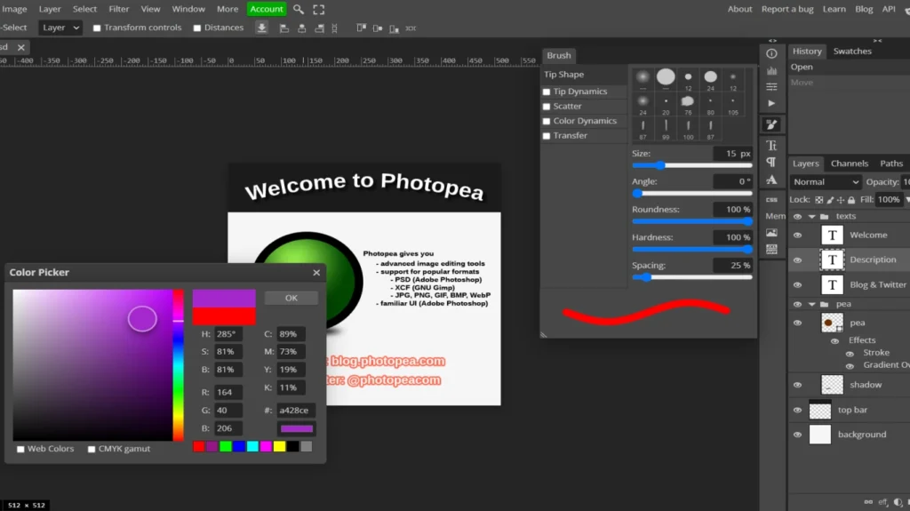Image resolution: width=910 pixels, height=511 pixels.
Task: Enable Tip Dynamics checkbox
Action: (547, 92)
